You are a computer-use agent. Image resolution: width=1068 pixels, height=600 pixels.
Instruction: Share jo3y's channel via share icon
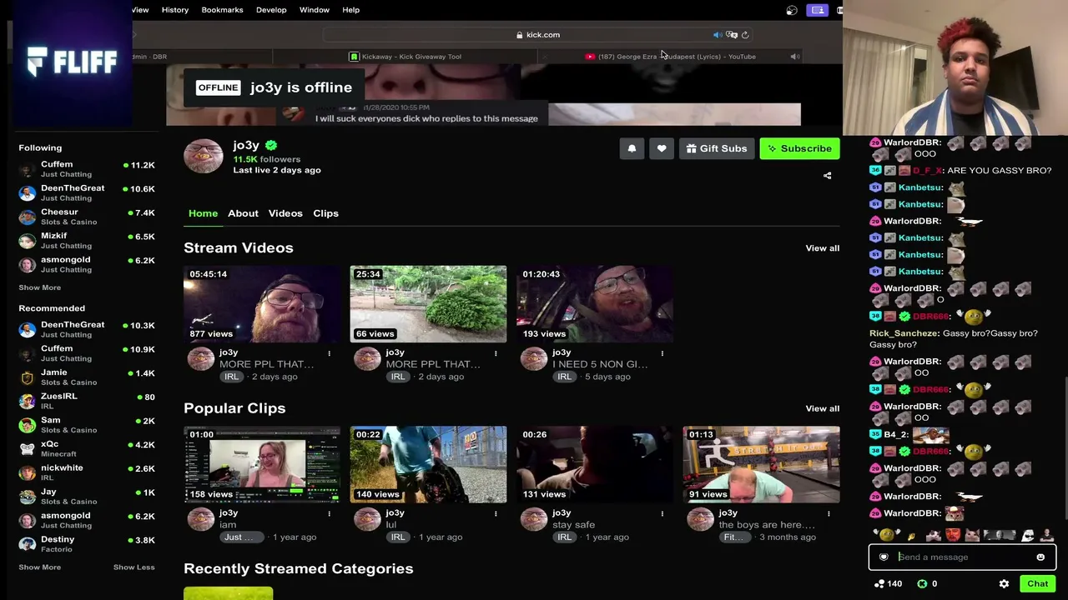click(828, 176)
